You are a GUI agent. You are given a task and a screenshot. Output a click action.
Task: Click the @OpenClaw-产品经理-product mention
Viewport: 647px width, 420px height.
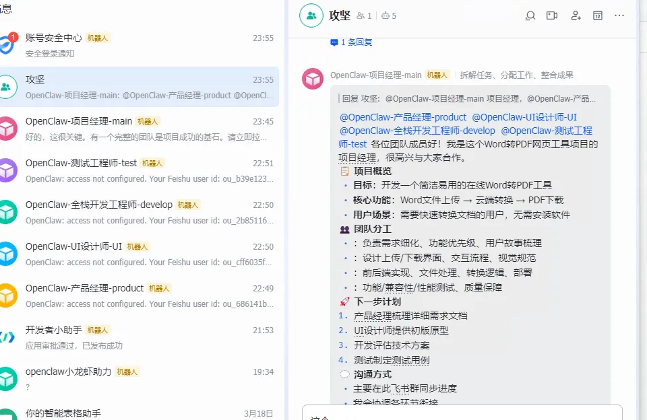coord(403,117)
